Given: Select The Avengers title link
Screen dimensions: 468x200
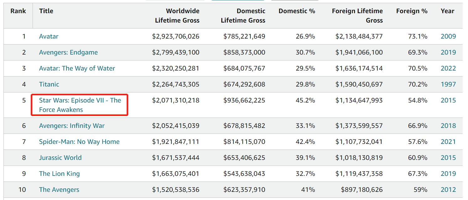Looking at the screenshot, I should [59, 190].
